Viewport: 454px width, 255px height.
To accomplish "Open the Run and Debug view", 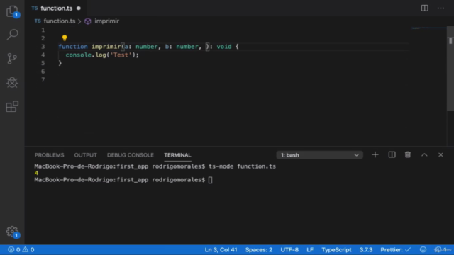I will (12, 83).
